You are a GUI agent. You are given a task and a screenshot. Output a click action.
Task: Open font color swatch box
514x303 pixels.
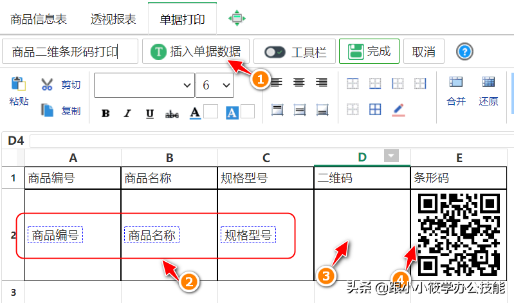tap(211, 111)
